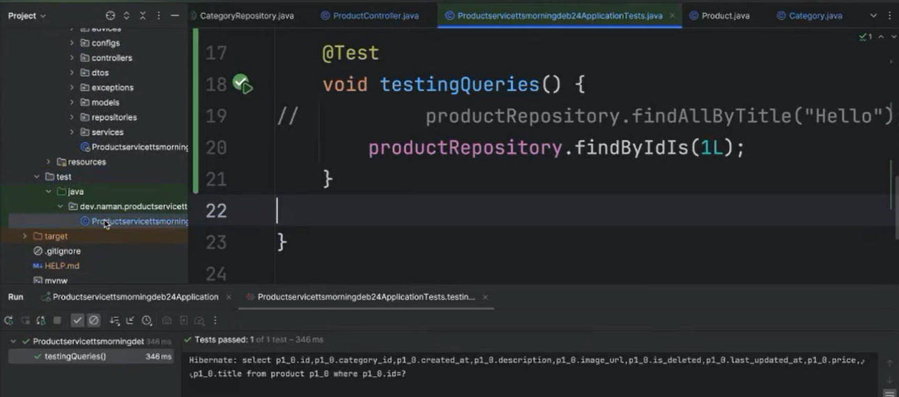Close the ApplicationTests.java editor tab
899x397 pixels.
tap(672, 15)
